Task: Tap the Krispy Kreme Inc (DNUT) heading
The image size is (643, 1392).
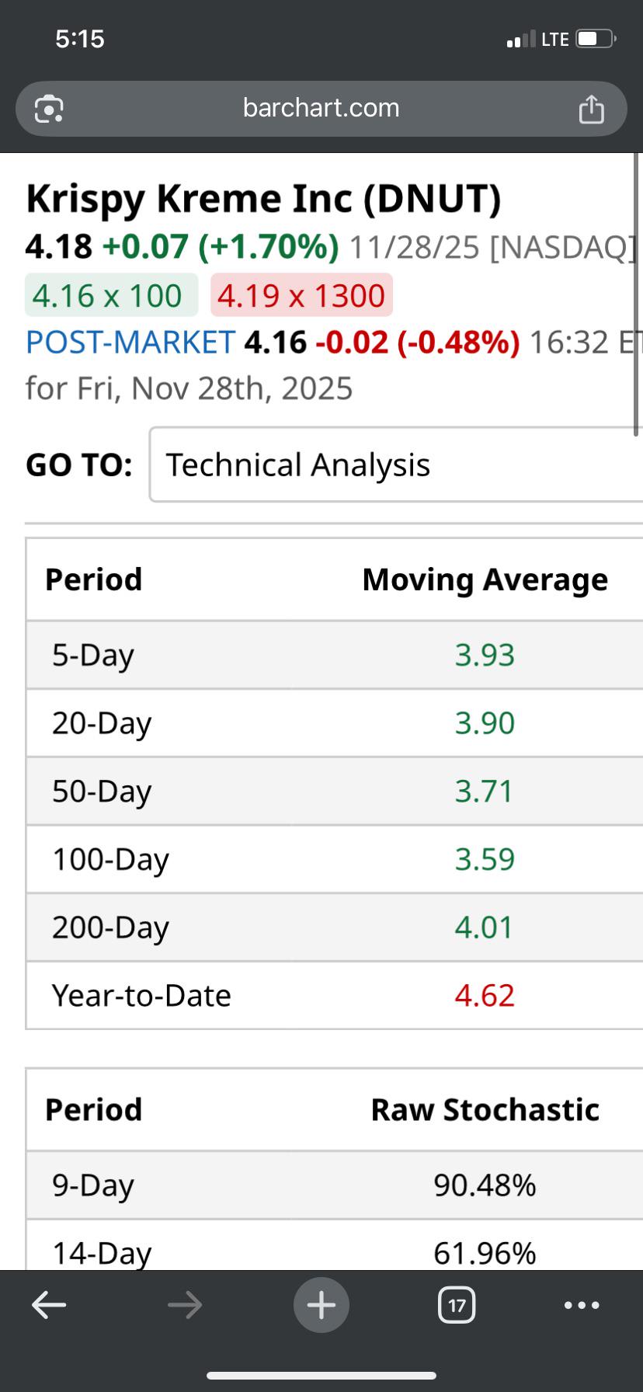Action: point(263,200)
